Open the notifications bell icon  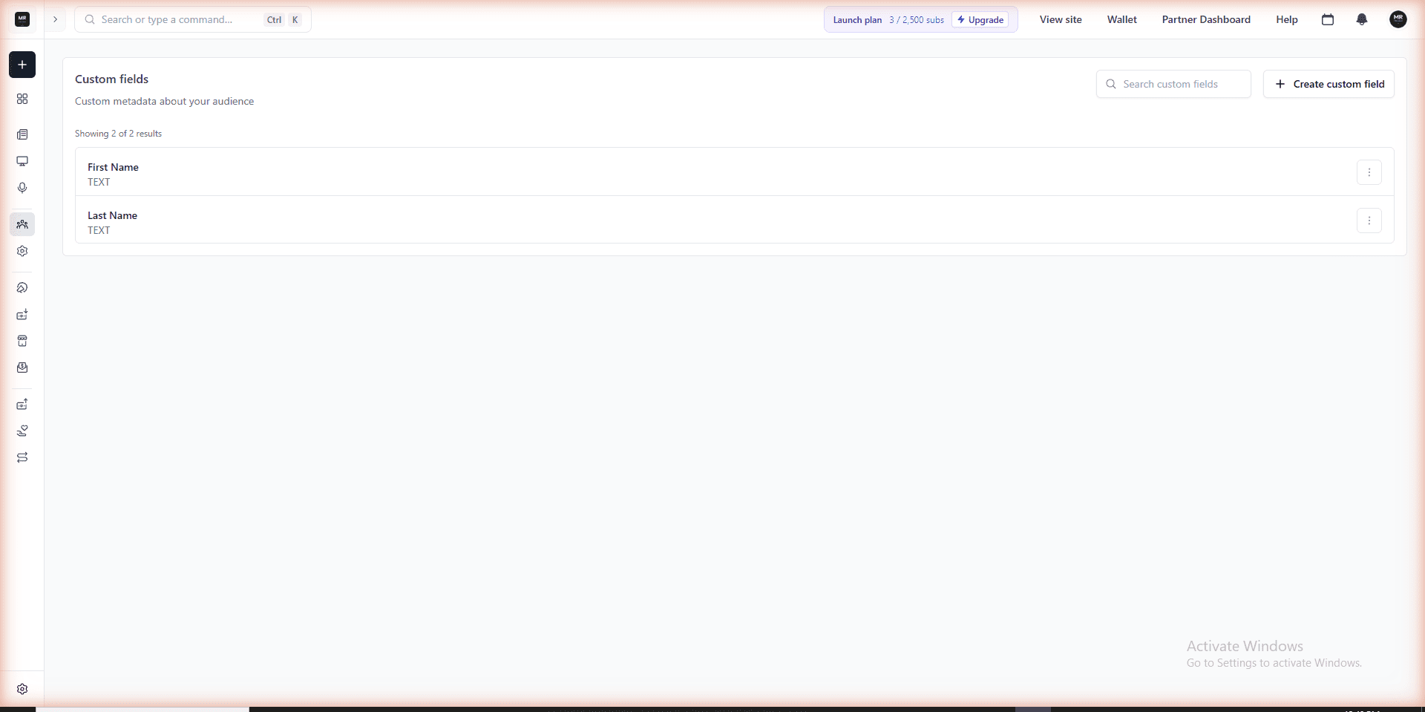click(x=1362, y=19)
